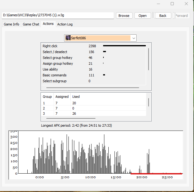Minimize the replay parser window
This screenshot has height=192, width=194.
(x=158, y=4)
